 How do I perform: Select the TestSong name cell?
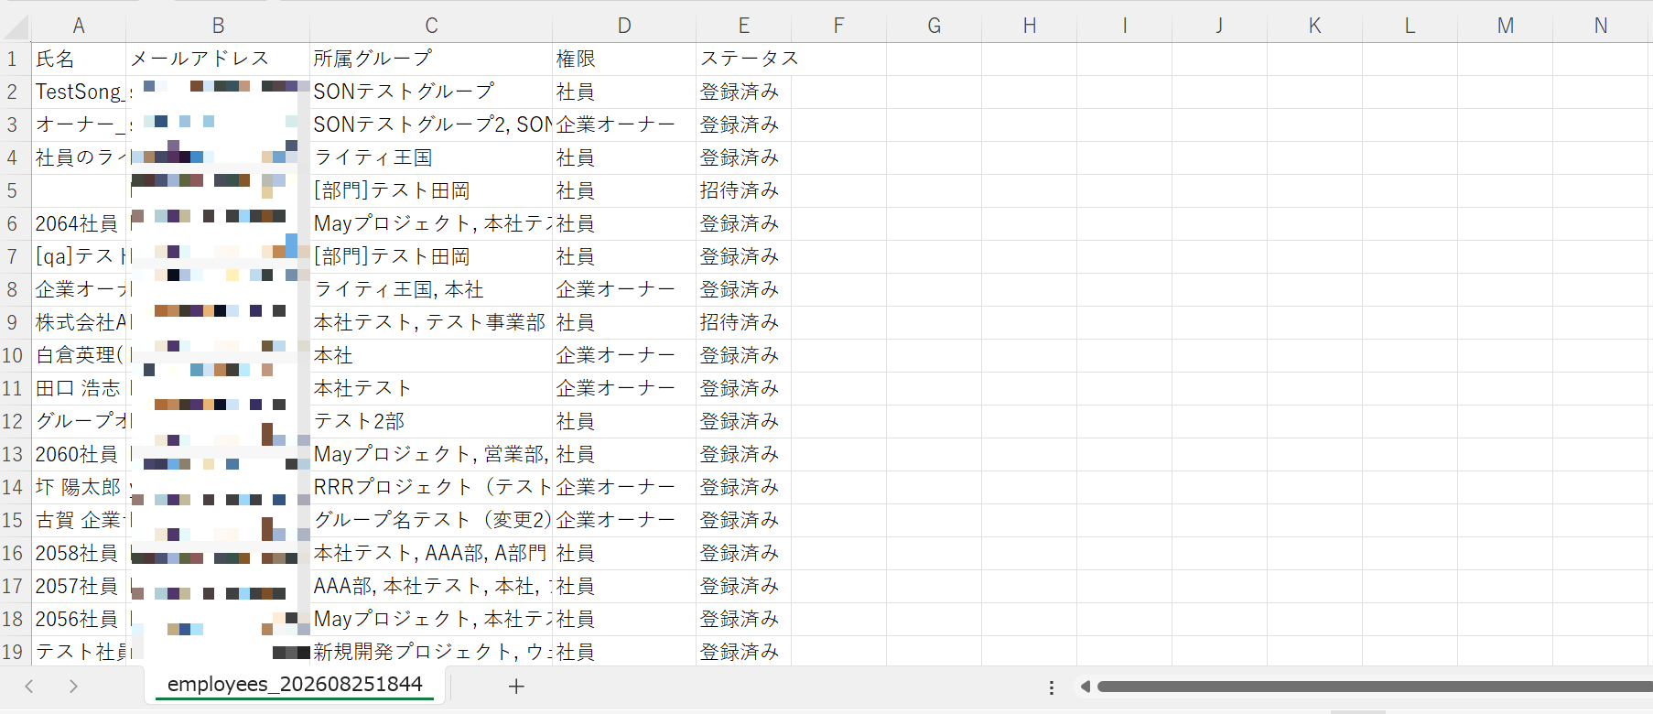coord(79,92)
